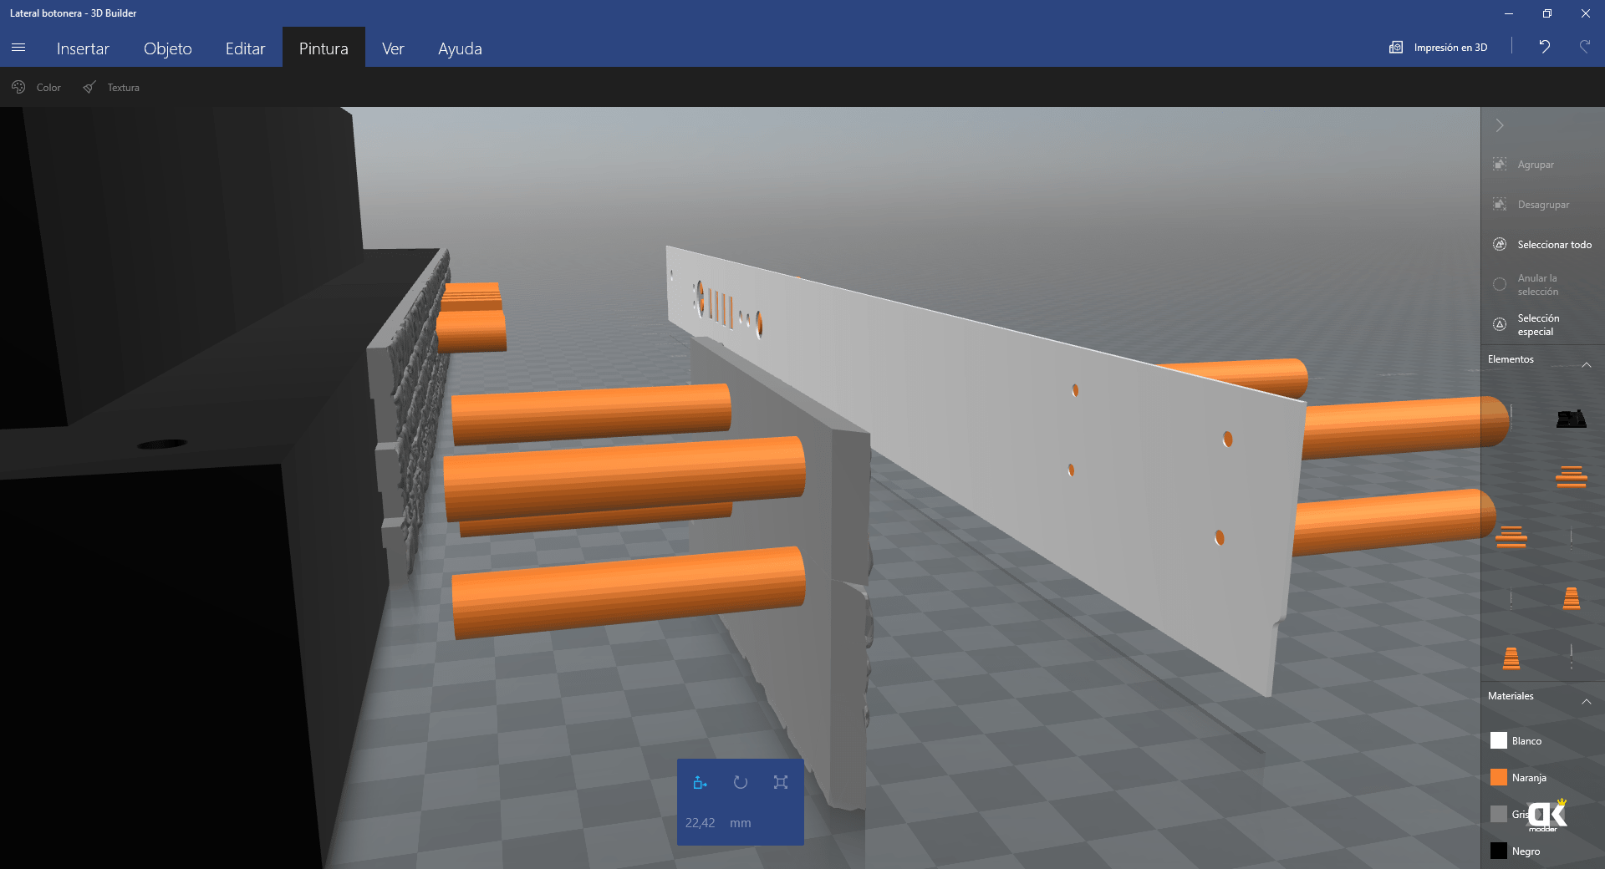Undo the last action
Screen dimensions: 1605x869
1544,47
